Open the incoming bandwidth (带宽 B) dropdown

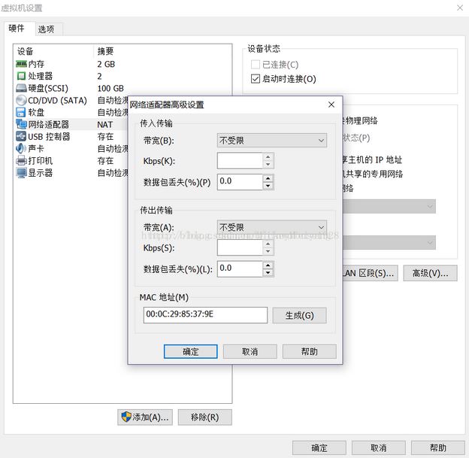coord(271,141)
